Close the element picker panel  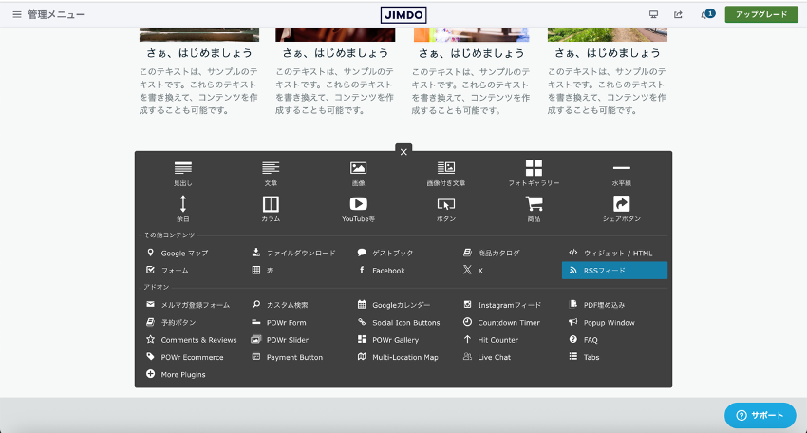(x=403, y=152)
